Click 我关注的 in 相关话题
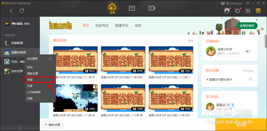 [x=248, y=71]
